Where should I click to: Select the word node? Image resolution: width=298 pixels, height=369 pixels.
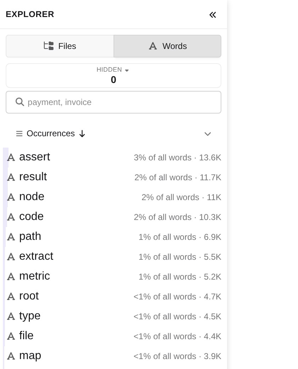[x=32, y=197]
